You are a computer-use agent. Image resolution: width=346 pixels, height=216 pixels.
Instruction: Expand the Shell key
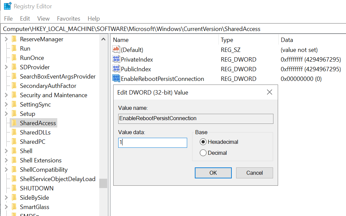6,151
